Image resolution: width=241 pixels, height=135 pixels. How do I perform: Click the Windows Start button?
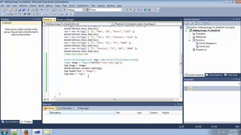click(4, 132)
